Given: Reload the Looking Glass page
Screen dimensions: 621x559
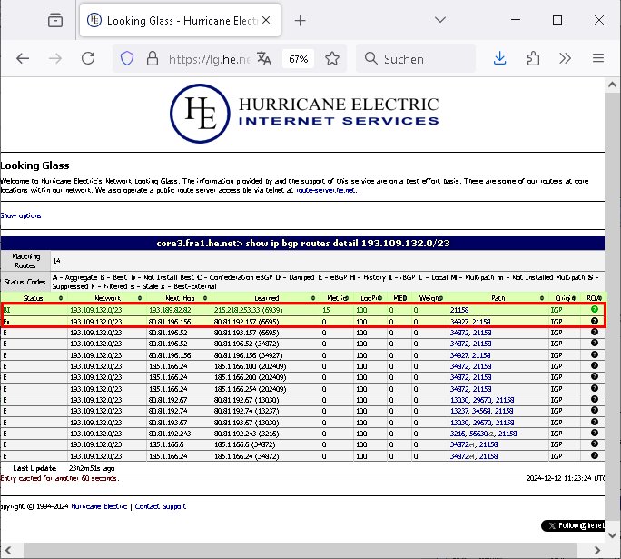Looking at the screenshot, I should (x=88, y=58).
